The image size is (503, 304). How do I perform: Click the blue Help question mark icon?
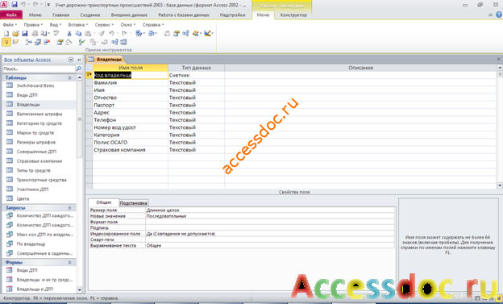(498, 15)
